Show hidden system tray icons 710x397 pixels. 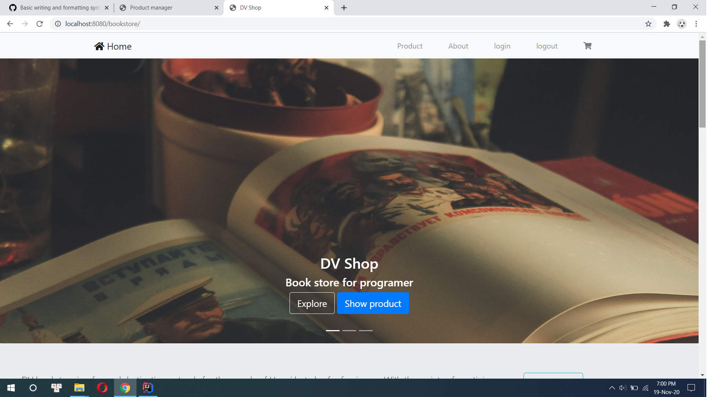click(612, 388)
